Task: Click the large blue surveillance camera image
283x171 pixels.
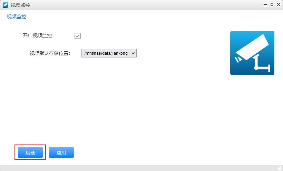Action: pos(252,53)
